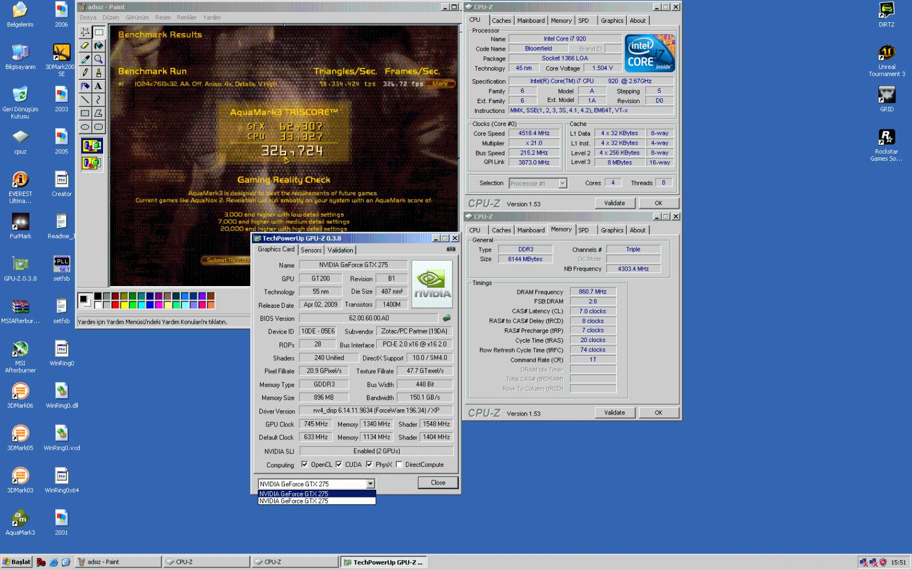This screenshot has width=912, height=570.
Task: Select the Free-Form Select tool in Paint
Action: [85, 32]
